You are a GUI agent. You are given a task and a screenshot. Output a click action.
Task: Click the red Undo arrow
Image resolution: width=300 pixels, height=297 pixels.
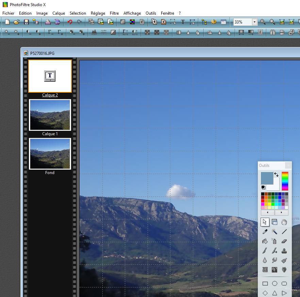(x=70, y=22)
